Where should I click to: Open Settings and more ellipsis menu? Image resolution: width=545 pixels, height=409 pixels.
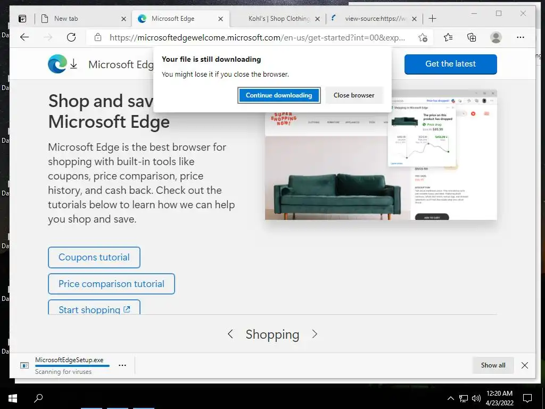pos(521,37)
